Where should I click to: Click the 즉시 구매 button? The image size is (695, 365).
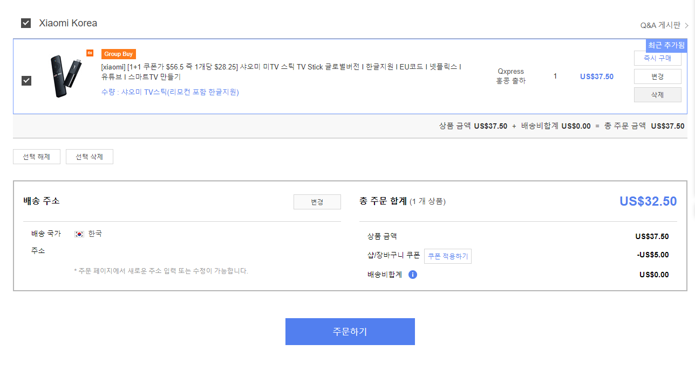click(x=657, y=58)
